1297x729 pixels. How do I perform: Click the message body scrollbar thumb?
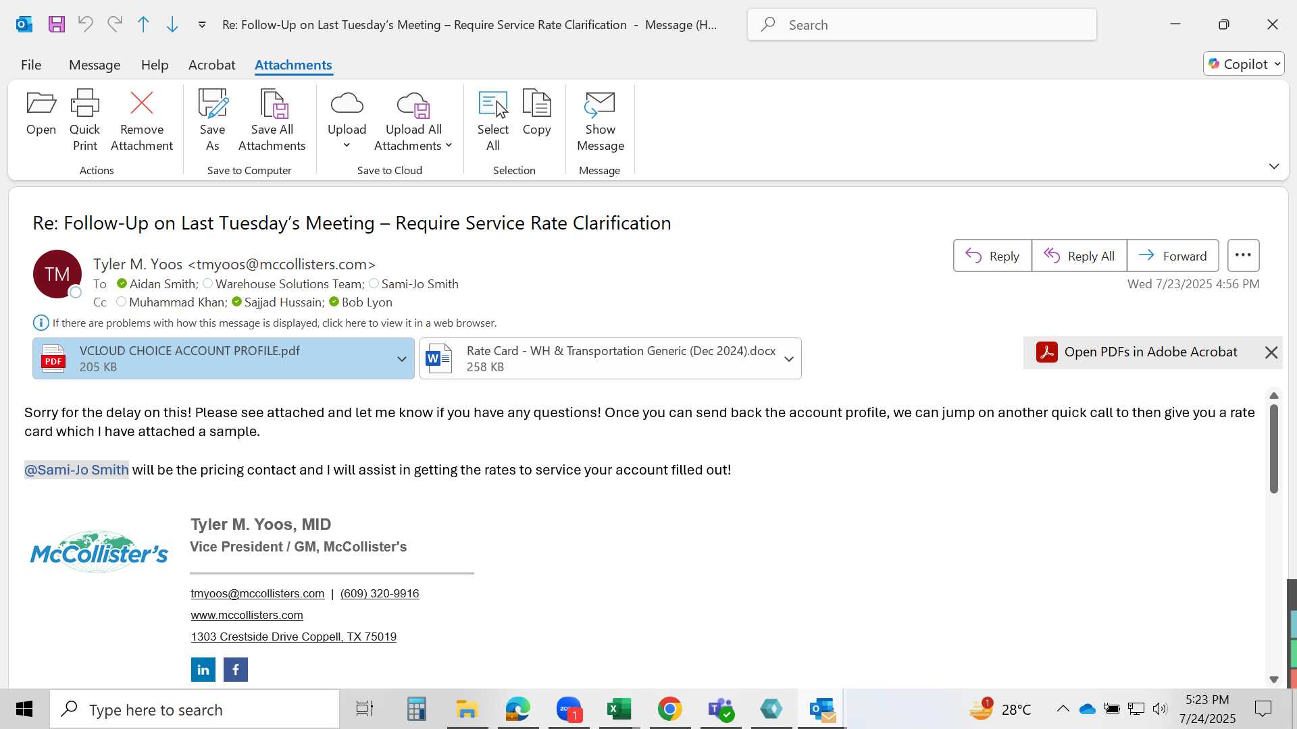point(1274,448)
